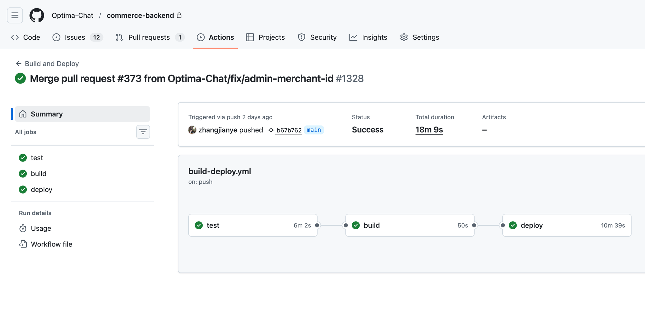Click the Settings gear icon
Viewport: 645px width, 309px height.
(404, 37)
